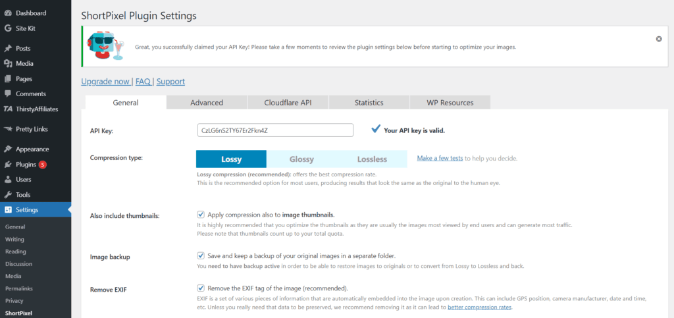Toggle the Image backup checkbox
Viewport: 674px width, 318px height.
pos(201,255)
